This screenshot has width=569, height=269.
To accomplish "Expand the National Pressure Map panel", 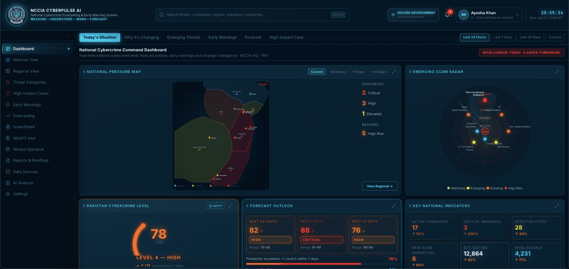I will [394, 72].
